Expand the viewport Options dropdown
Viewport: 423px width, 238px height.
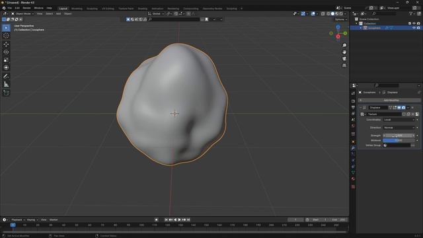(341, 19)
